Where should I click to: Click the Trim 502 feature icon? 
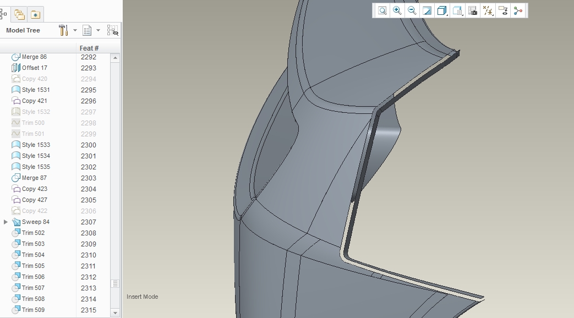point(16,233)
